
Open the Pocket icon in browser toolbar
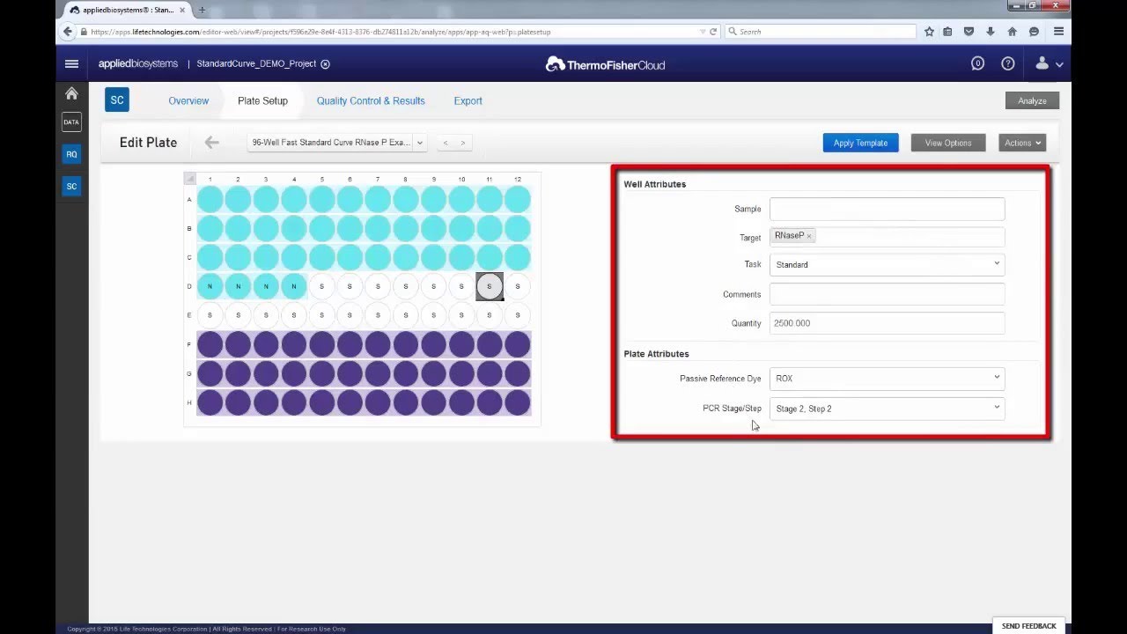pyautogui.click(x=969, y=32)
